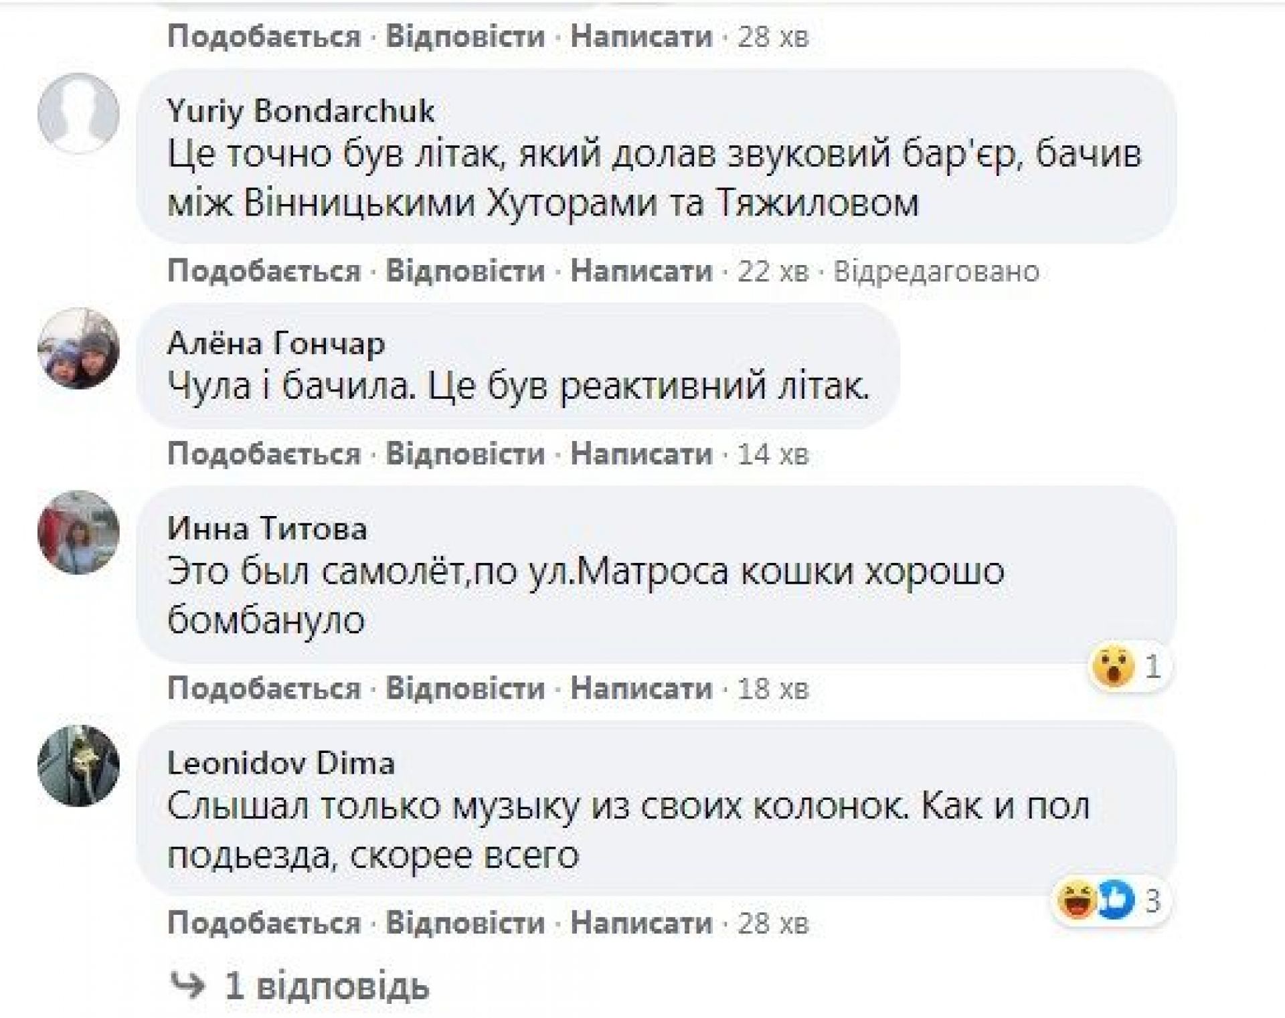Open laughing reaction on Leonidov Dima's comment
The height and width of the screenshot is (1018, 1285).
[x=1077, y=900]
